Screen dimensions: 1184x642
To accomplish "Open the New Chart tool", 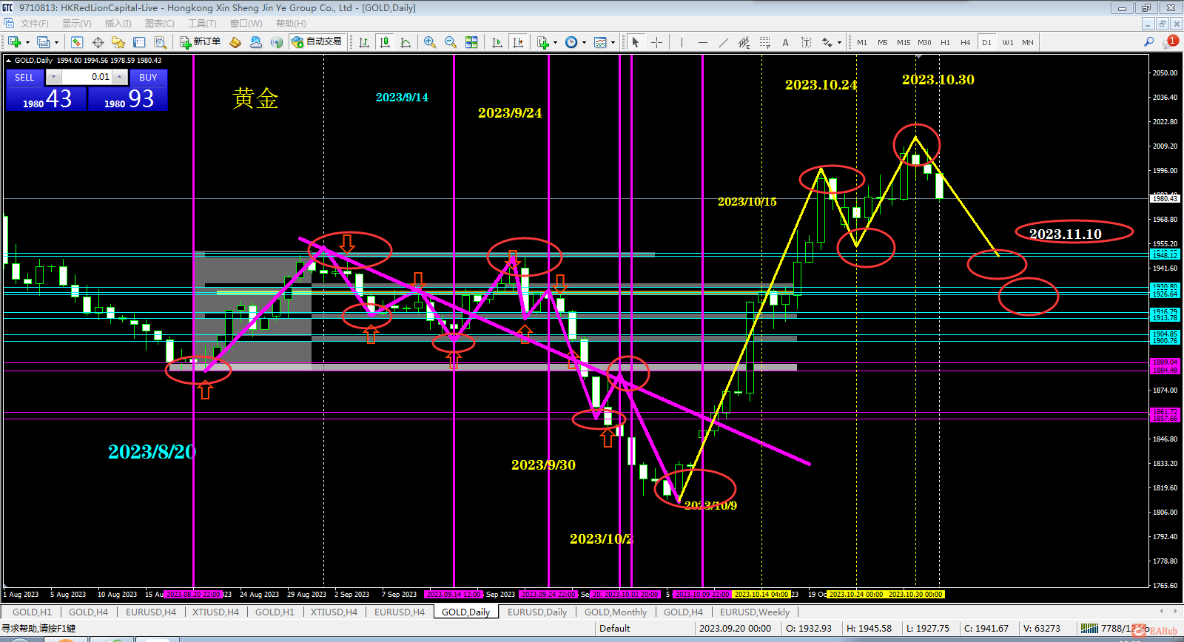I will pyautogui.click(x=14, y=42).
